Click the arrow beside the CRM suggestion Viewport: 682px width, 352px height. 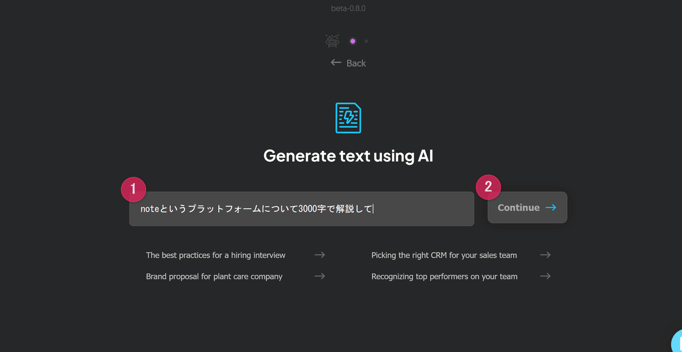546,255
